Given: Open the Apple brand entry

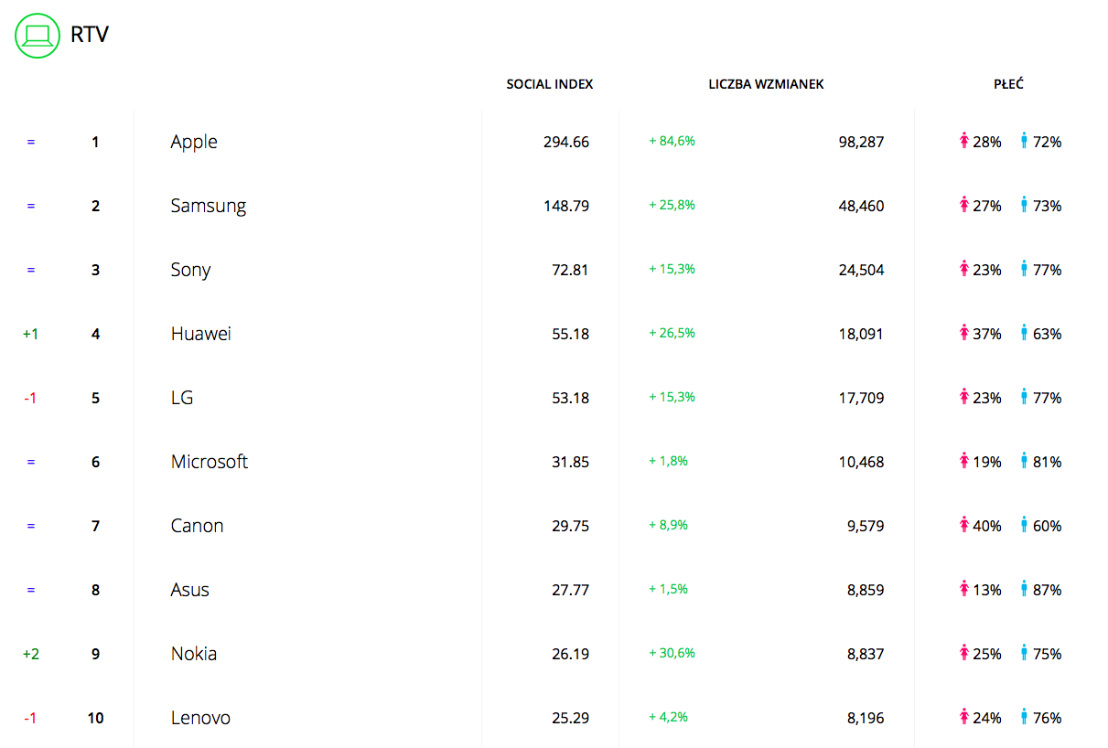Looking at the screenshot, I should (x=194, y=142).
